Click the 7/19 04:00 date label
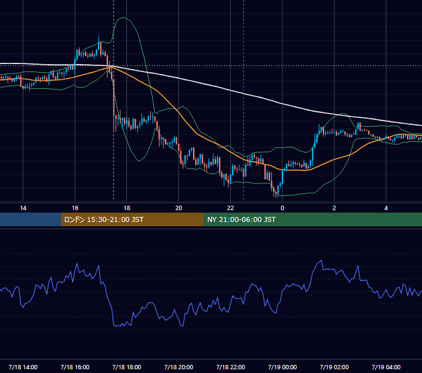This screenshot has height=373, width=422. point(386,367)
